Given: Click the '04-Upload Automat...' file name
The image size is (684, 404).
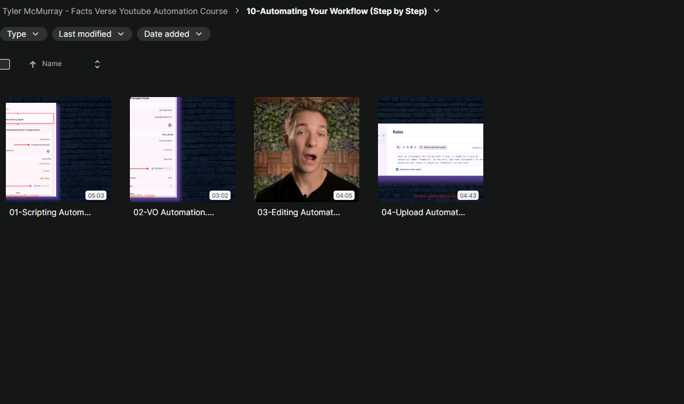Looking at the screenshot, I should 423,212.
